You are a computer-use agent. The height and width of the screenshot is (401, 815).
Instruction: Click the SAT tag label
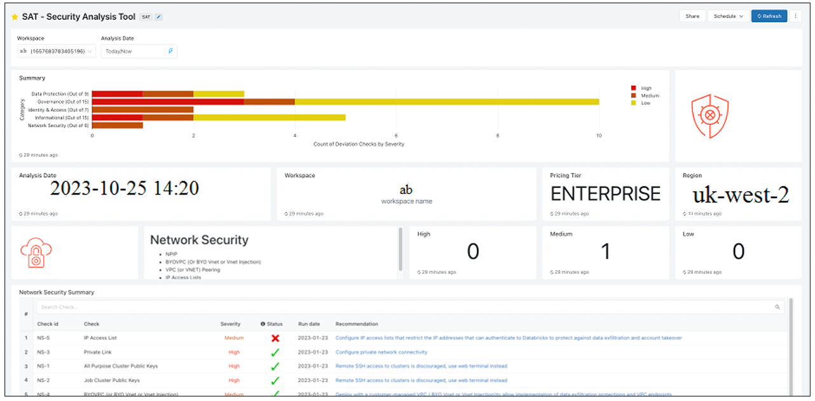pos(146,17)
